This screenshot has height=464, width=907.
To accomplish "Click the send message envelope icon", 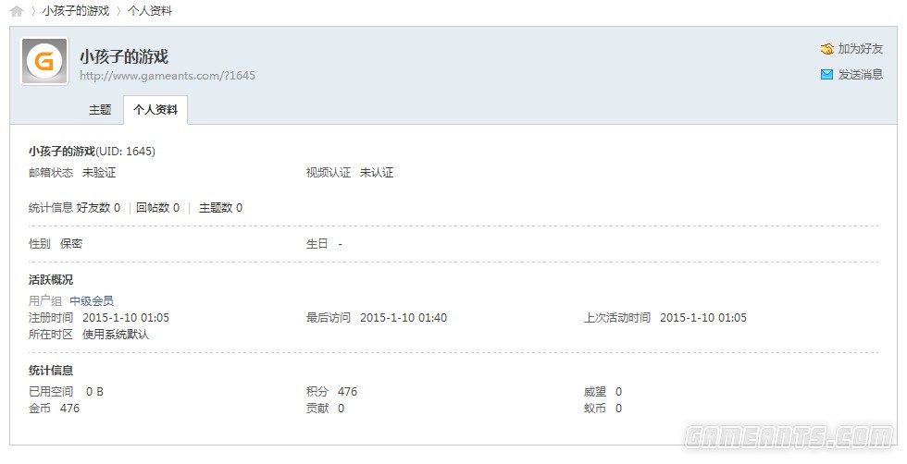I will click(x=827, y=75).
